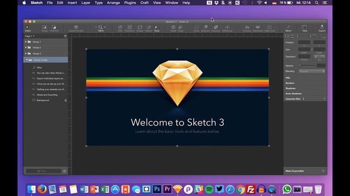Open Spotify from the dock
The height and width of the screenshot is (196, 350).
(209, 189)
